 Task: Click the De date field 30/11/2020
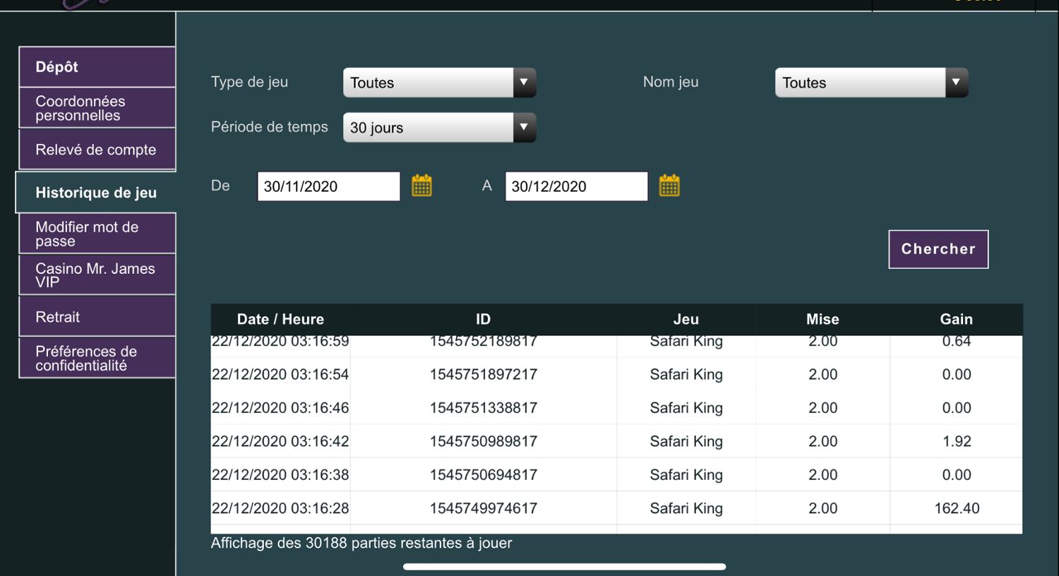[328, 186]
